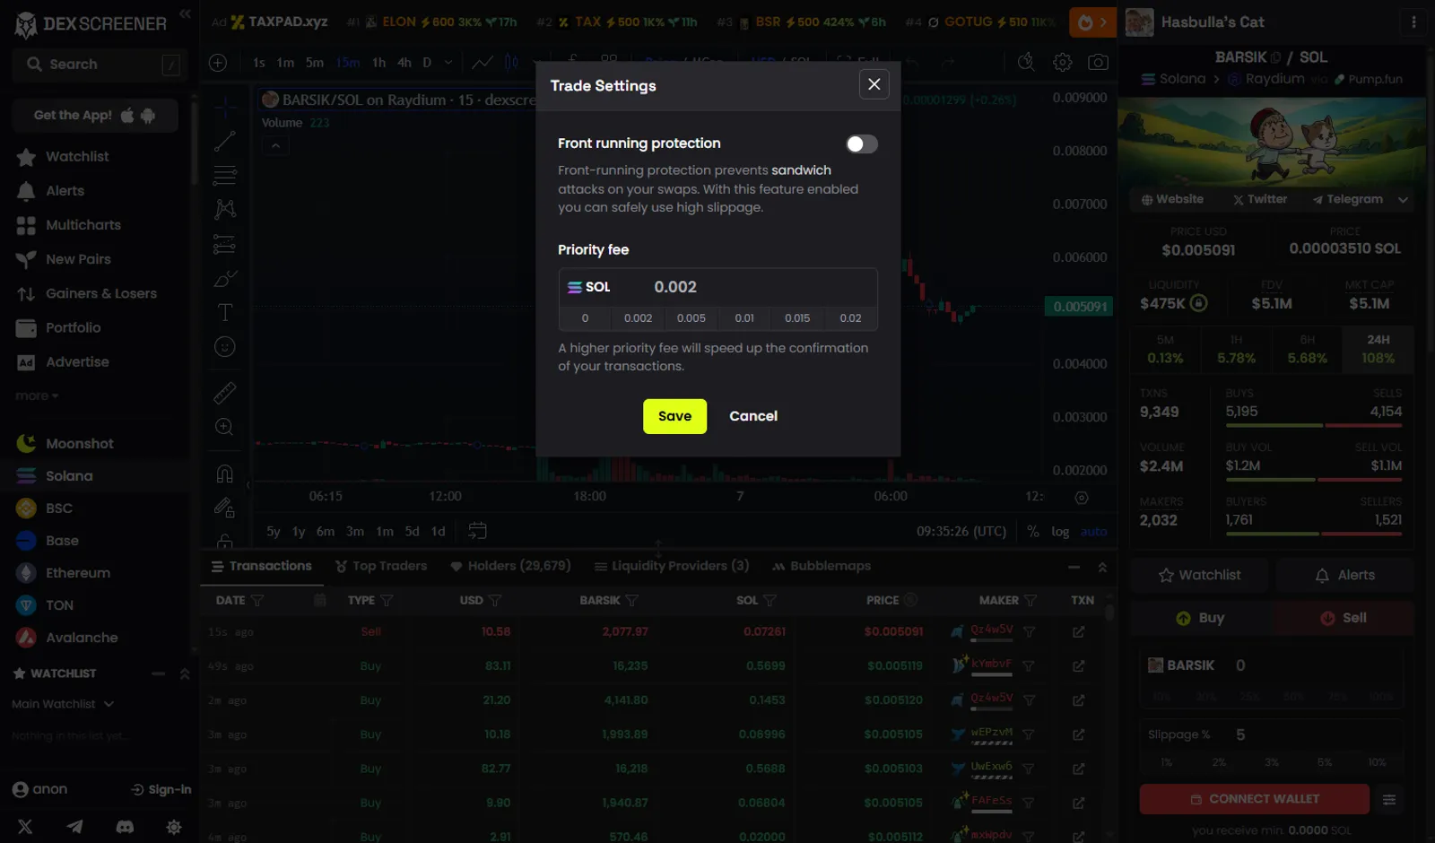Select the Sell trade tab
This screenshot has height=843, width=1435.
coord(1344,618)
